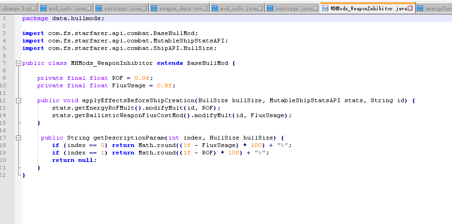The height and width of the screenshot is (224, 452).
Task: Click the disk icon on the energyTur tab
Action: 420,8
